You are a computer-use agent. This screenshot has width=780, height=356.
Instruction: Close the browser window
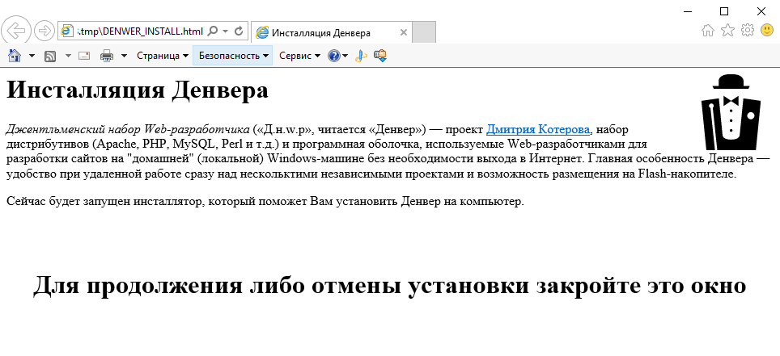[x=761, y=11]
